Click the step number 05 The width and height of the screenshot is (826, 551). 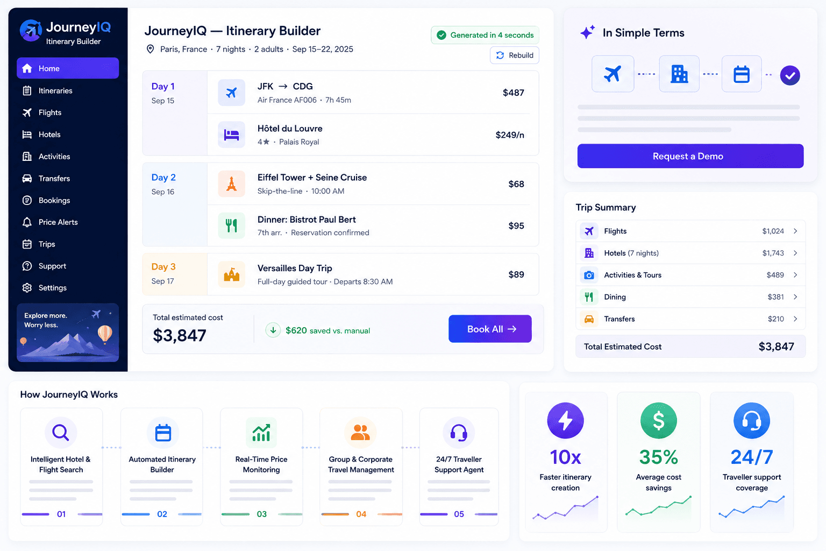pos(459,514)
